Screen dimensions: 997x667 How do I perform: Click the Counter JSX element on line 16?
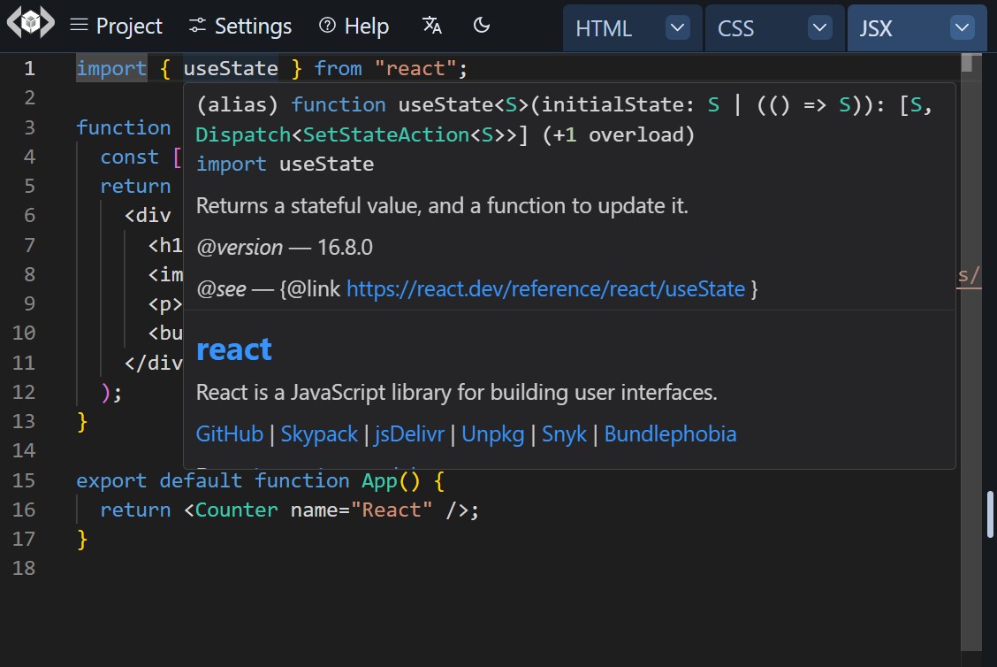coord(235,510)
